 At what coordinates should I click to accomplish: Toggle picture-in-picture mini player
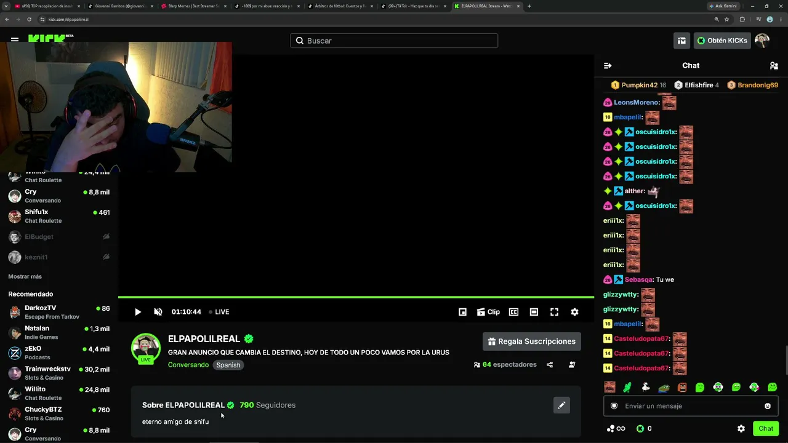(463, 312)
